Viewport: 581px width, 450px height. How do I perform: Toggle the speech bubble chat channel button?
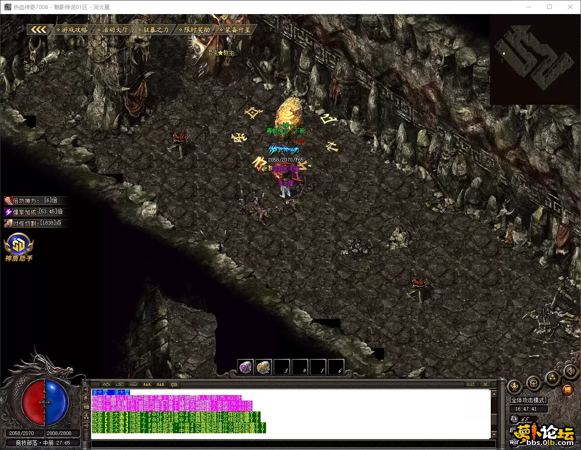[174, 384]
